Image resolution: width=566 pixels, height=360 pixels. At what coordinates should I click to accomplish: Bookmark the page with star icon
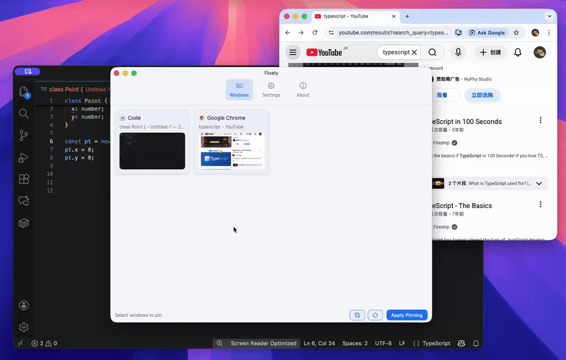point(516,33)
